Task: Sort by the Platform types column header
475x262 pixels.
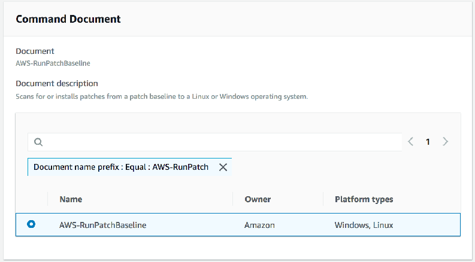Action: pos(364,199)
